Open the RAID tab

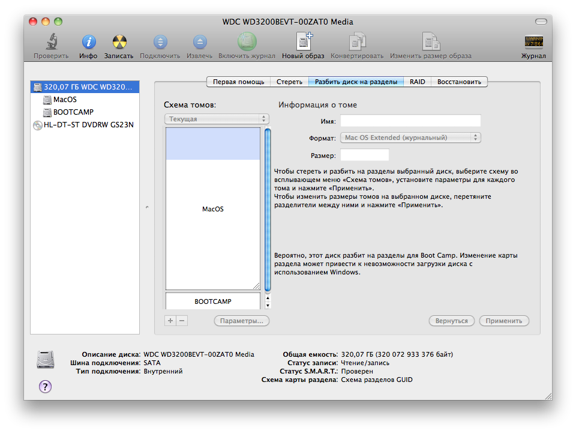point(418,82)
